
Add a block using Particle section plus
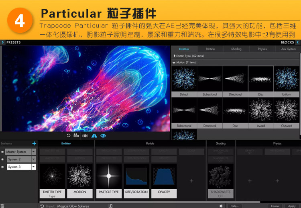pos(191,181)
